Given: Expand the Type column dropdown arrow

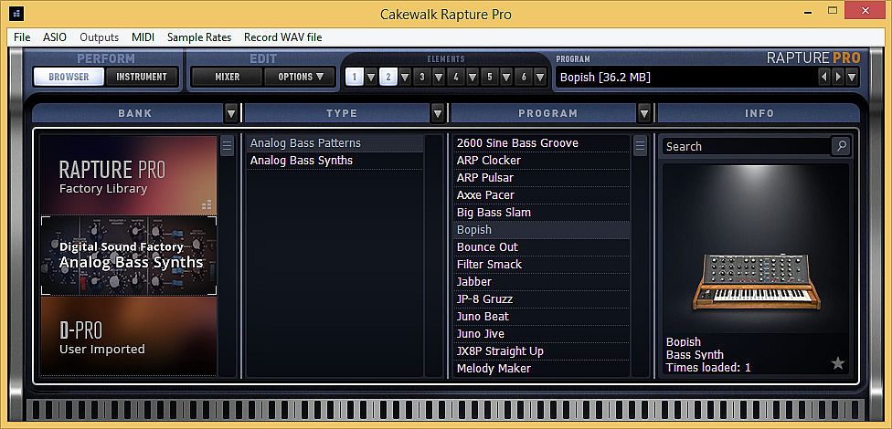Looking at the screenshot, I should pyautogui.click(x=438, y=113).
